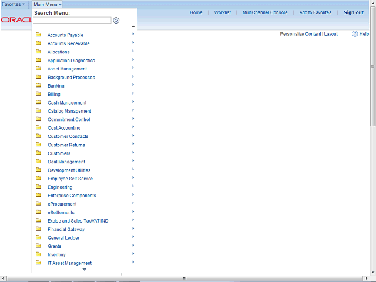Click the Application Diagnostics folder icon
376x282 pixels.
(x=38, y=60)
